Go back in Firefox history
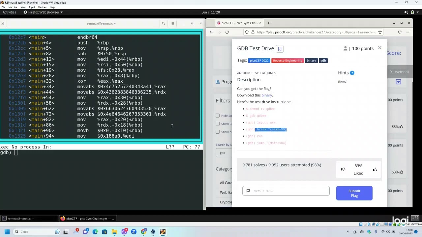The width and height of the screenshot is (422, 237). coord(211,32)
